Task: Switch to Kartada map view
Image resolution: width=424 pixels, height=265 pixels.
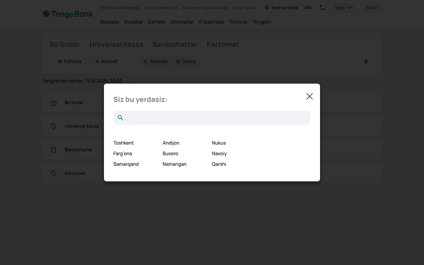Action: [x=69, y=62]
